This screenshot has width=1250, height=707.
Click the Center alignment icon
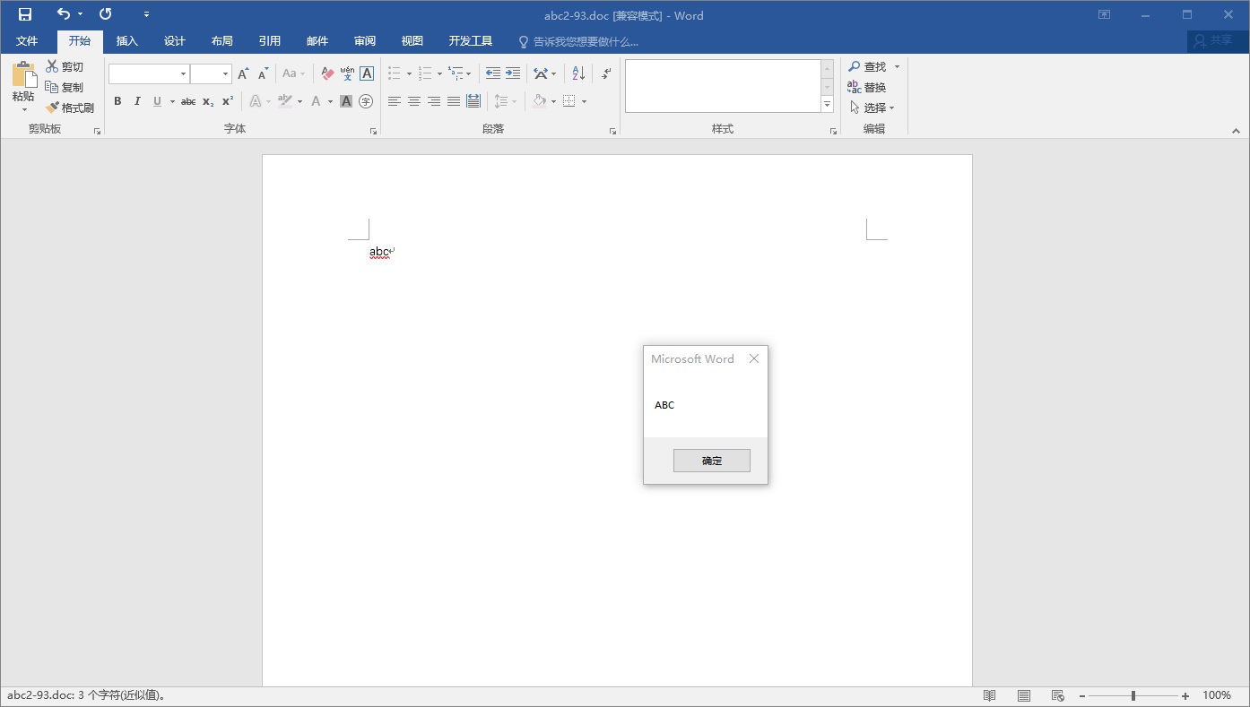(414, 102)
